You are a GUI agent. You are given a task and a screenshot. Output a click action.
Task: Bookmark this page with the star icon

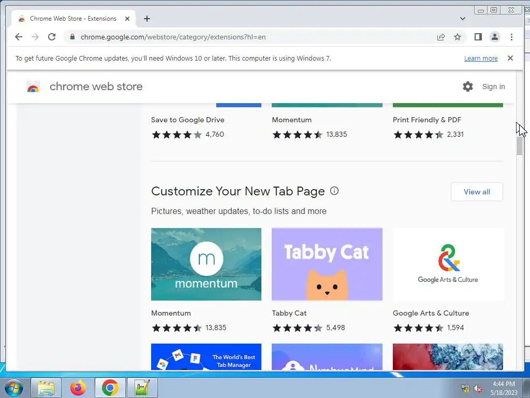(458, 37)
